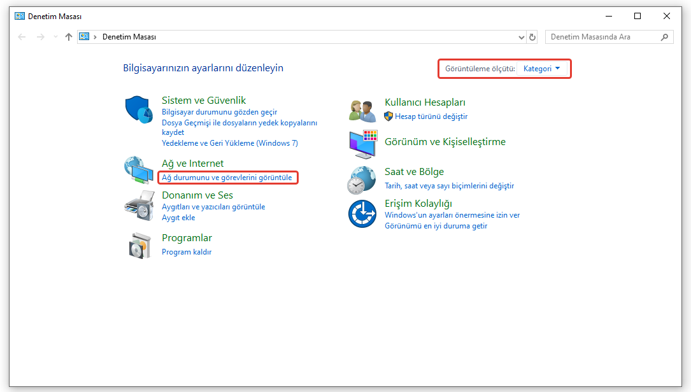Click the Saat ve Bölge clock icon

362,180
